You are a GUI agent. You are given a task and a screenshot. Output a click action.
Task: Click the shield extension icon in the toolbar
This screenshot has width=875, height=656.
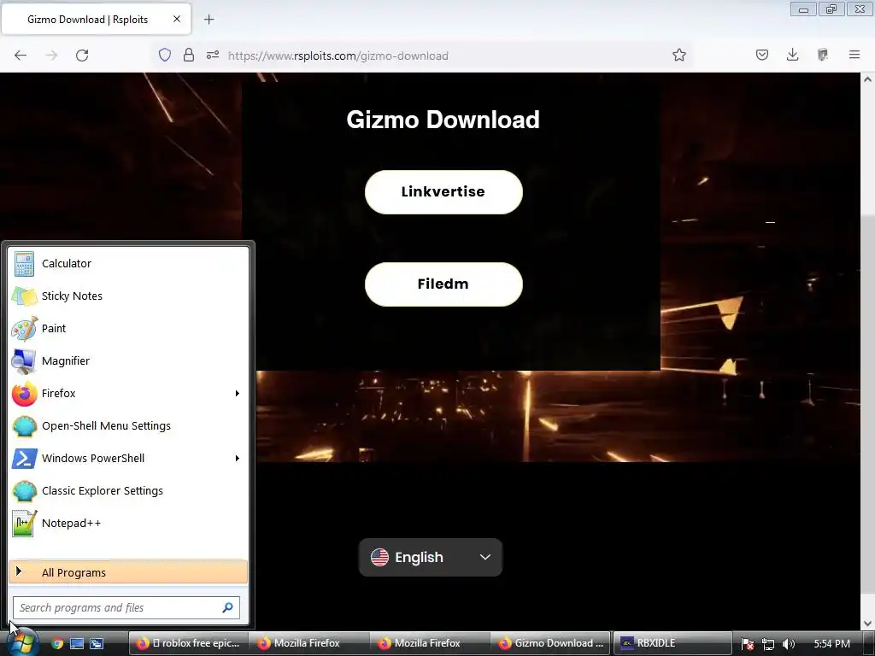pos(823,55)
